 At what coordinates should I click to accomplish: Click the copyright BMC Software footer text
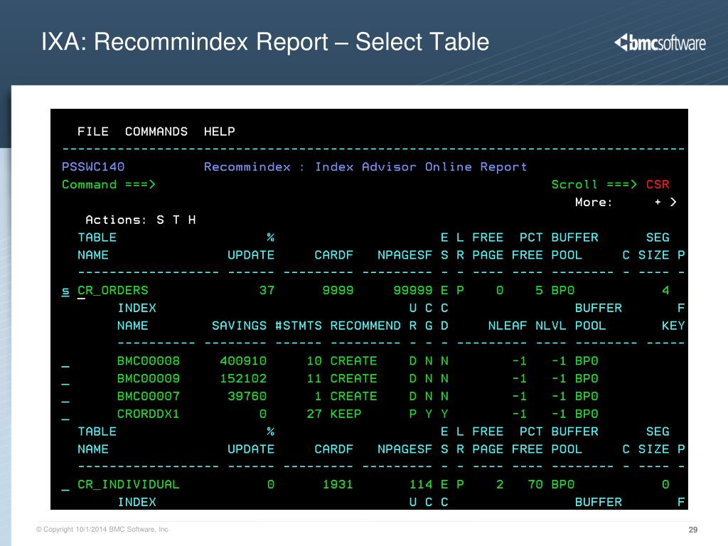102,529
